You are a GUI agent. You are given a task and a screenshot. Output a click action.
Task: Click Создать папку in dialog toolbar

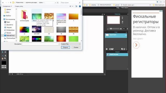pos(19,6)
